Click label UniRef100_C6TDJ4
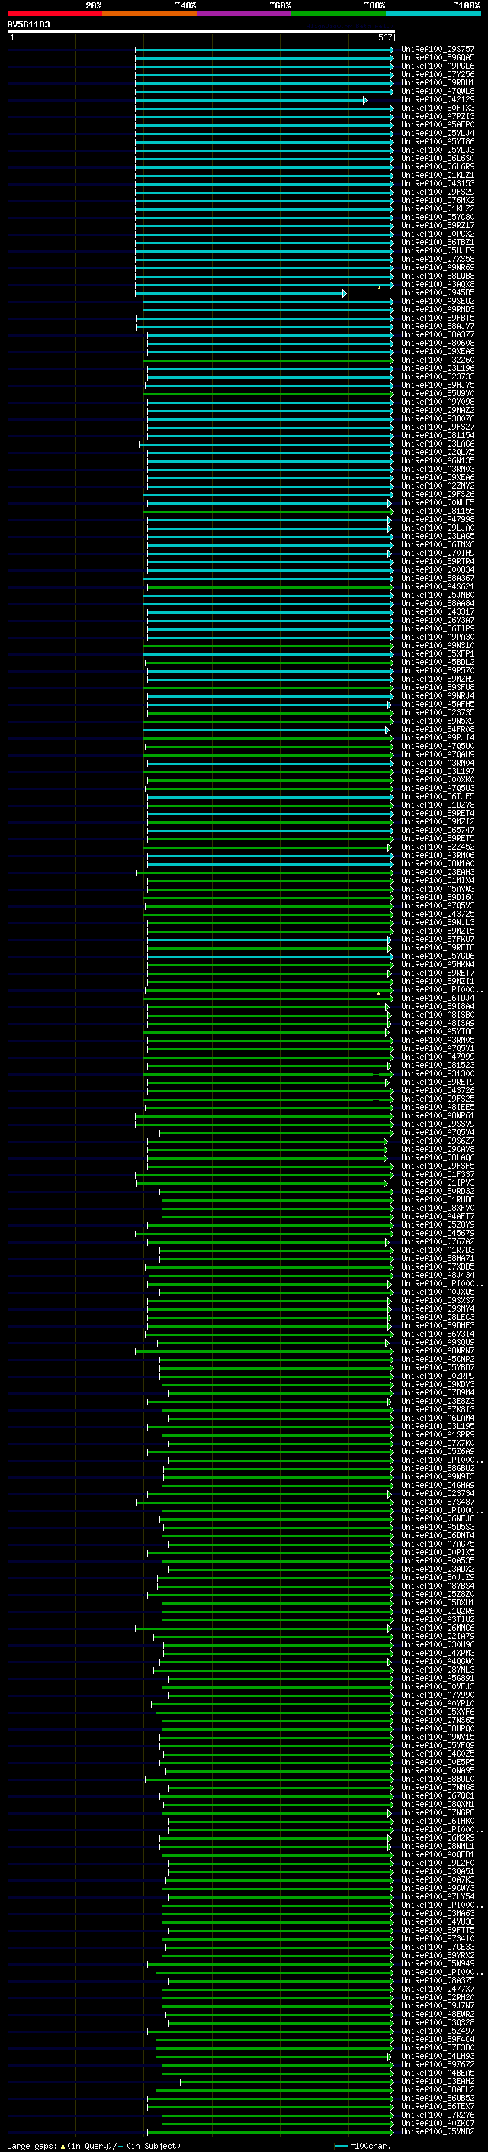Image resolution: width=488 pixels, height=2152 pixels. click(437, 999)
